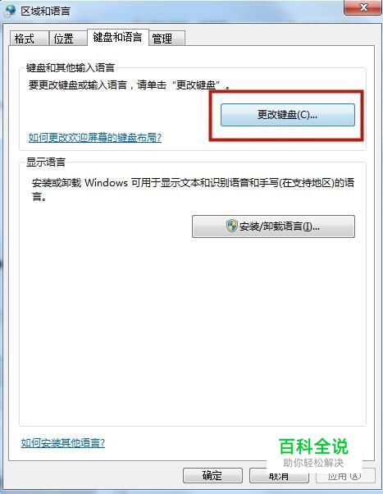Follow the 如何安装其他语言? help link
The image size is (383, 494).
(x=62, y=443)
